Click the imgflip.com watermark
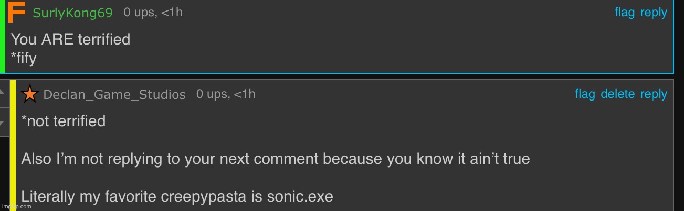The width and height of the screenshot is (684, 211). tap(16, 207)
